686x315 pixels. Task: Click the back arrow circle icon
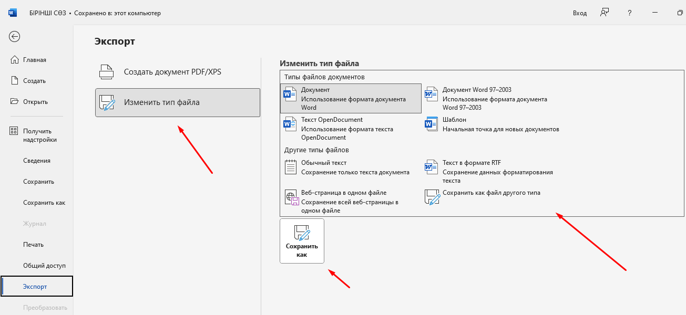pyautogui.click(x=15, y=36)
